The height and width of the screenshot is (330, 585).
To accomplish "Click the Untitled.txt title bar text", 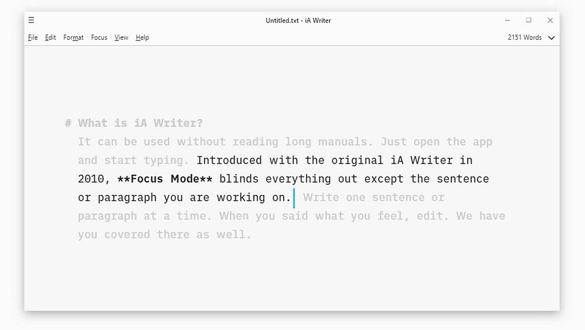I will tap(298, 20).
